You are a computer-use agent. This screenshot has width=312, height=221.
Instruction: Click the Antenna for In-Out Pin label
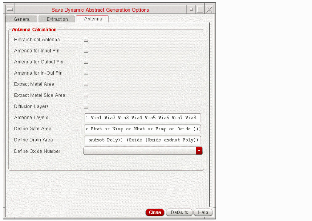[x=38, y=73]
